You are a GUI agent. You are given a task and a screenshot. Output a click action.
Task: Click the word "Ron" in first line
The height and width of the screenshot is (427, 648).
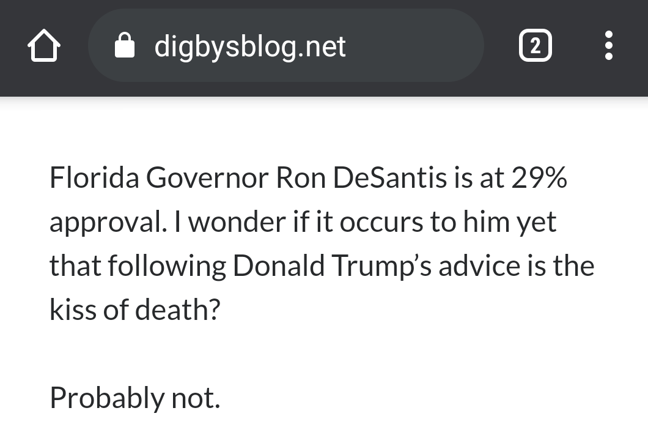(x=301, y=178)
